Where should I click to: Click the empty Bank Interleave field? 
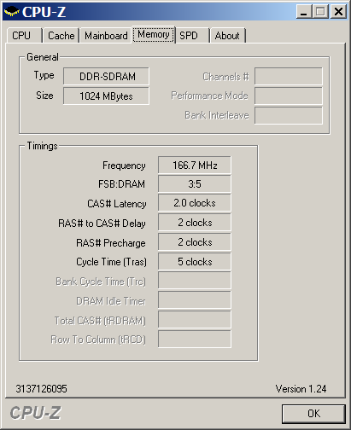point(289,115)
